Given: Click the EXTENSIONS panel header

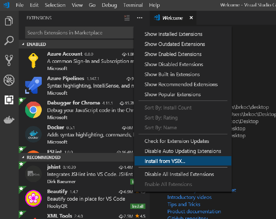Looking at the screenshot, I should click(39, 18).
